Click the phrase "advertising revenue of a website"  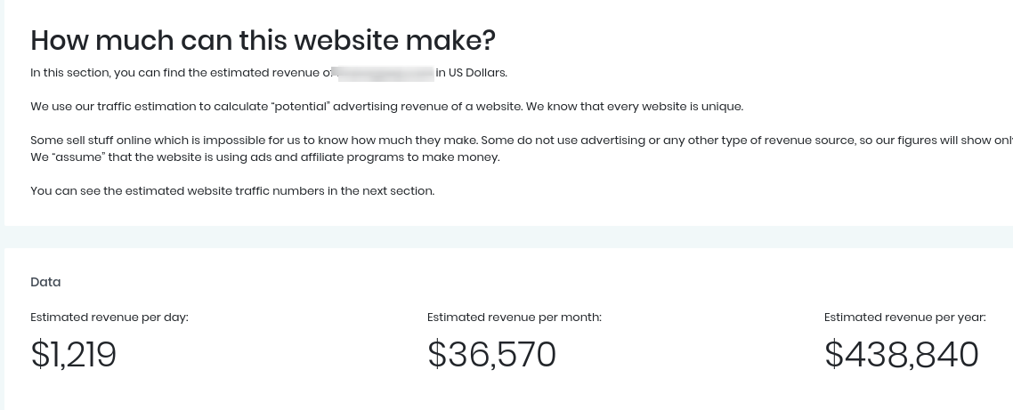(x=427, y=107)
